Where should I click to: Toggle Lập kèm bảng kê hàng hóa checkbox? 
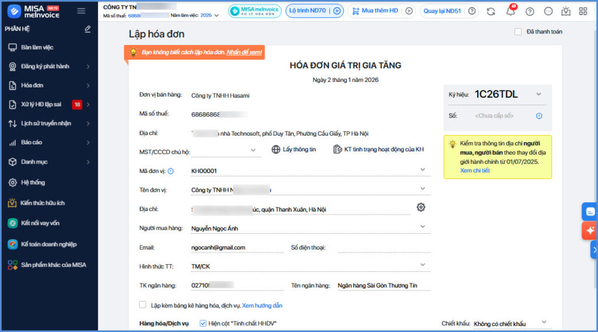[x=142, y=305]
